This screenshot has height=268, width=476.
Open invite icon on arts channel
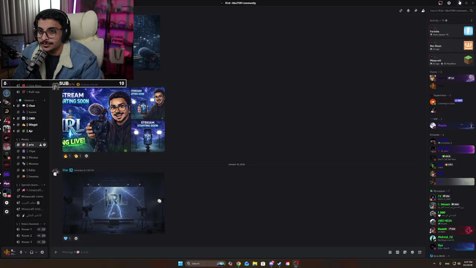pos(41,145)
